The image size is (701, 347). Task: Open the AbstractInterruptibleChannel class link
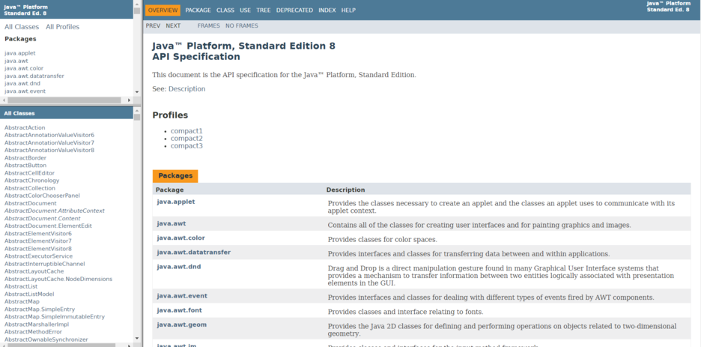click(x=45, y=264)
